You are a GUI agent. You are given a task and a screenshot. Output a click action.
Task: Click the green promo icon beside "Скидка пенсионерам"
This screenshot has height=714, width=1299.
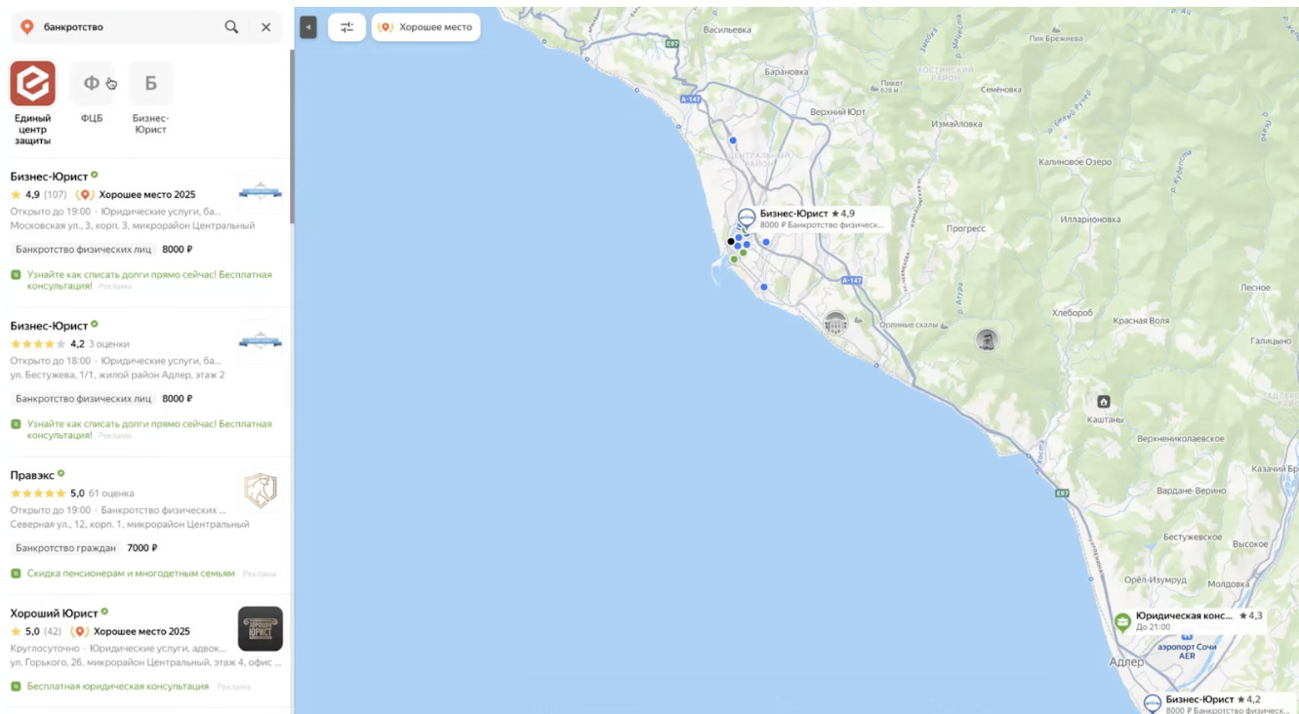(x=16, y=574)
